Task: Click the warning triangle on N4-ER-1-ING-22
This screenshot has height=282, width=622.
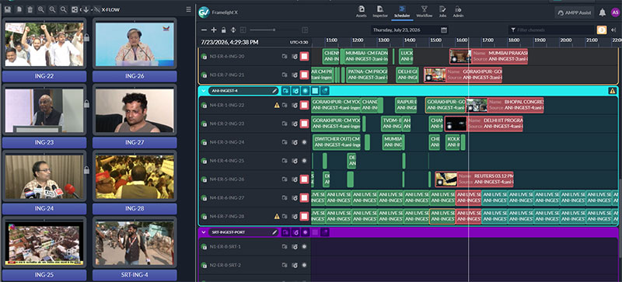Action: point(277,106)
